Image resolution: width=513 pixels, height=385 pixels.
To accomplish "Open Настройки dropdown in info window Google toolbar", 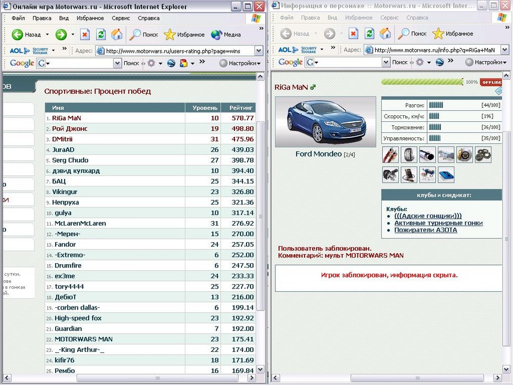I will click(486, 62).
